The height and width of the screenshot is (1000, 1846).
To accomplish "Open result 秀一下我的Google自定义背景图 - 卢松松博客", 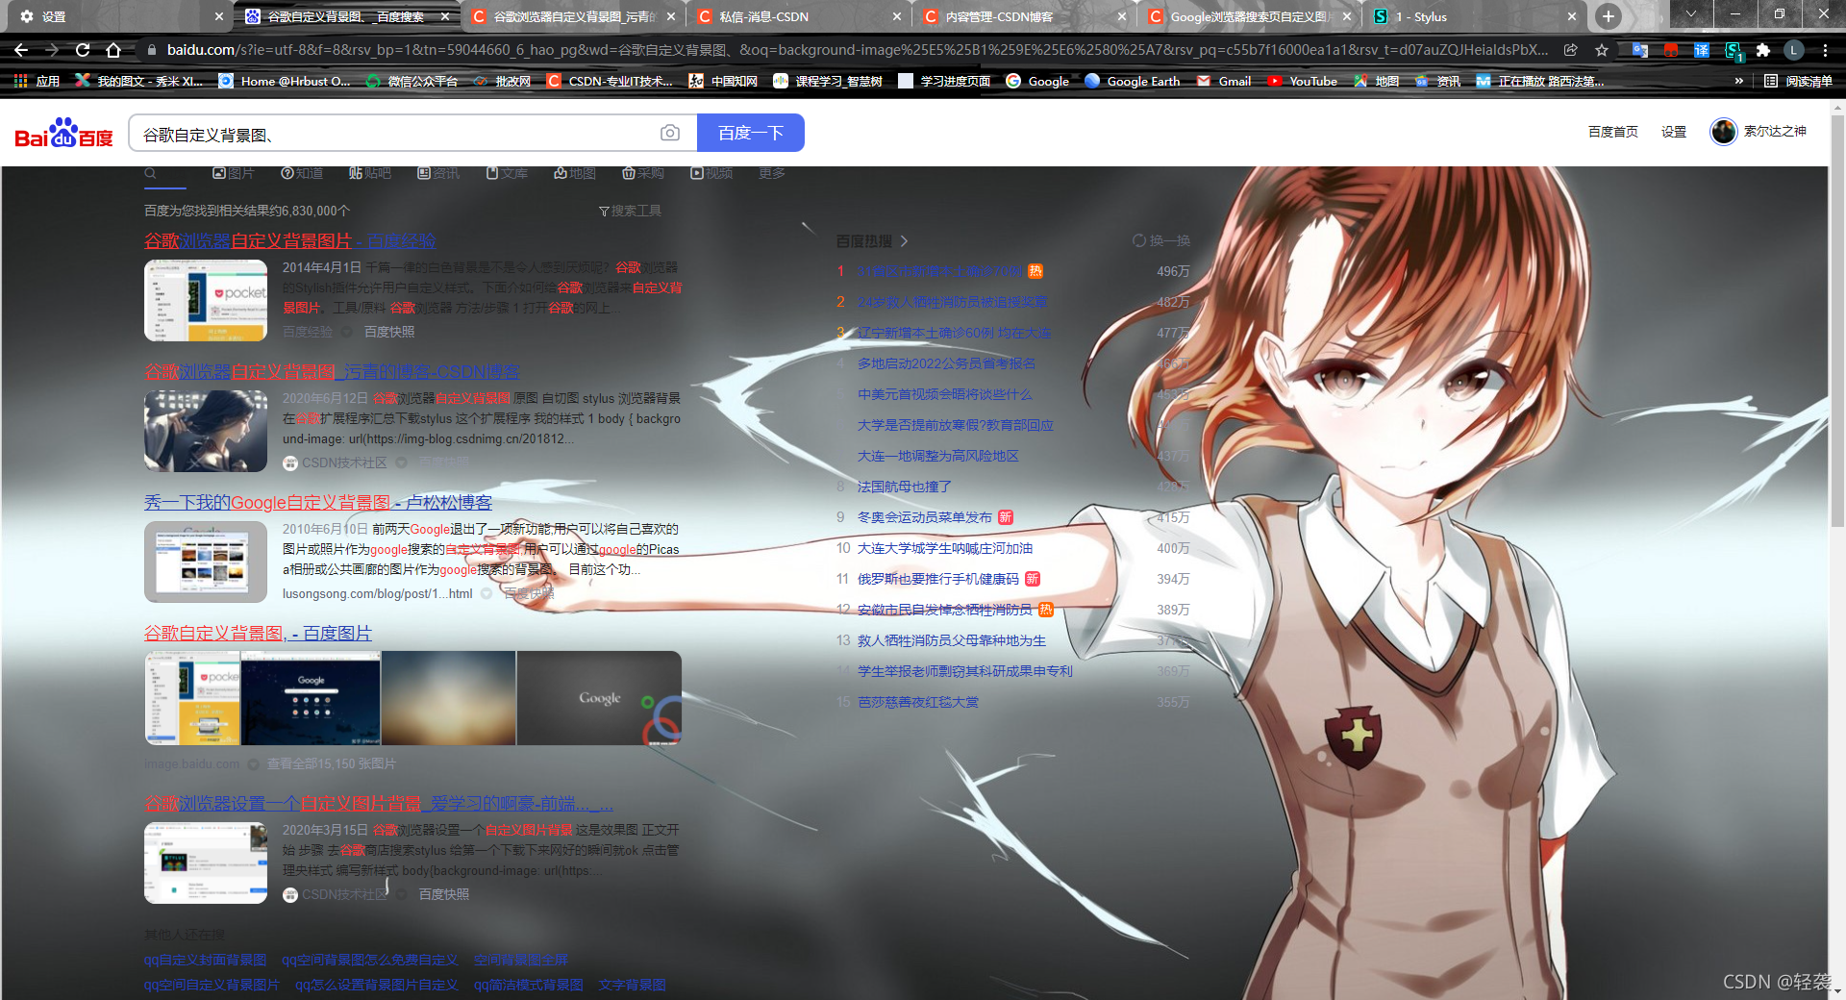I will tap(318, 502).
